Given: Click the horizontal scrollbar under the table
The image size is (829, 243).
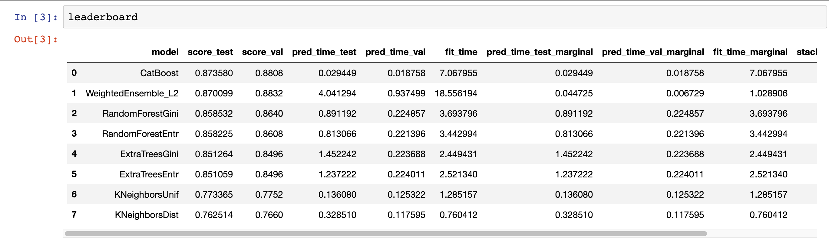Looking at the screenshot, I should point(385,233).
